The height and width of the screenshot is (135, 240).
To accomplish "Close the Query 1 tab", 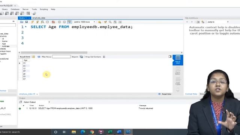I will (29, 18).
